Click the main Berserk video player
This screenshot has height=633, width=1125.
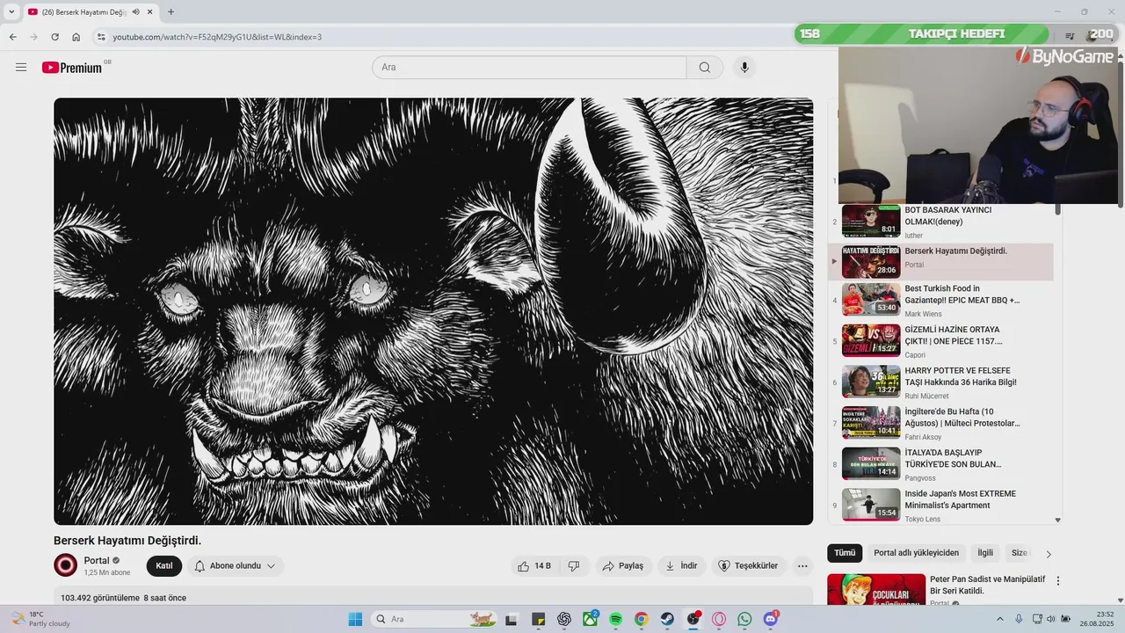click(x=433, y=311)
